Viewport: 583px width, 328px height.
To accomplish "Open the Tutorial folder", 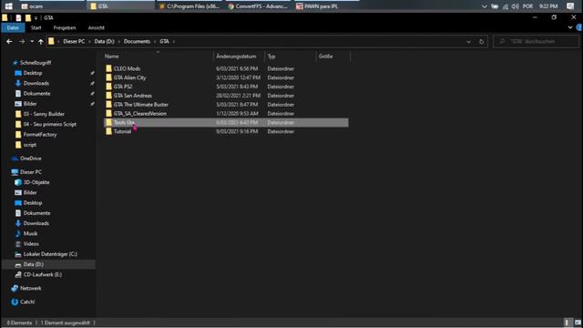I will click(x=122, y=131).
